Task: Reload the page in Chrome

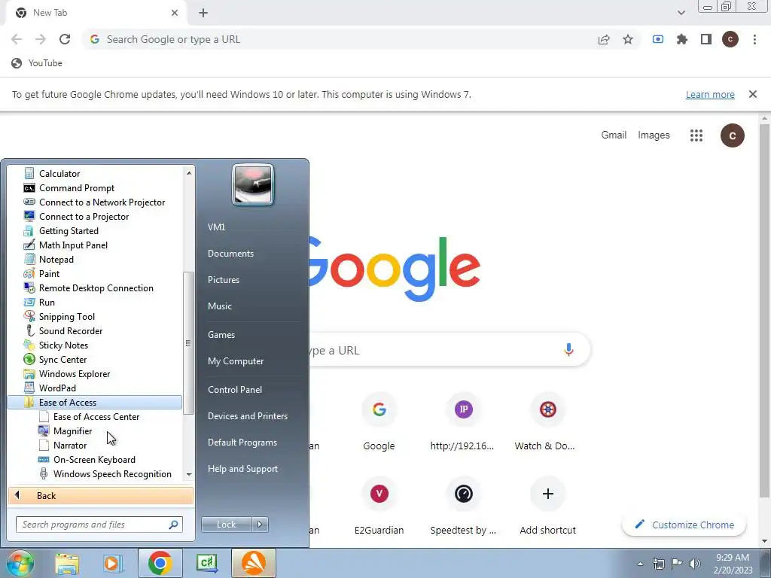Action: tap(65, 39)
